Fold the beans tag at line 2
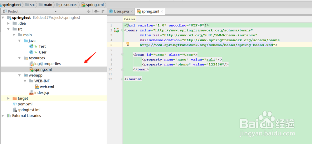This screenshot has height=144, width=312. click(123, 30)
